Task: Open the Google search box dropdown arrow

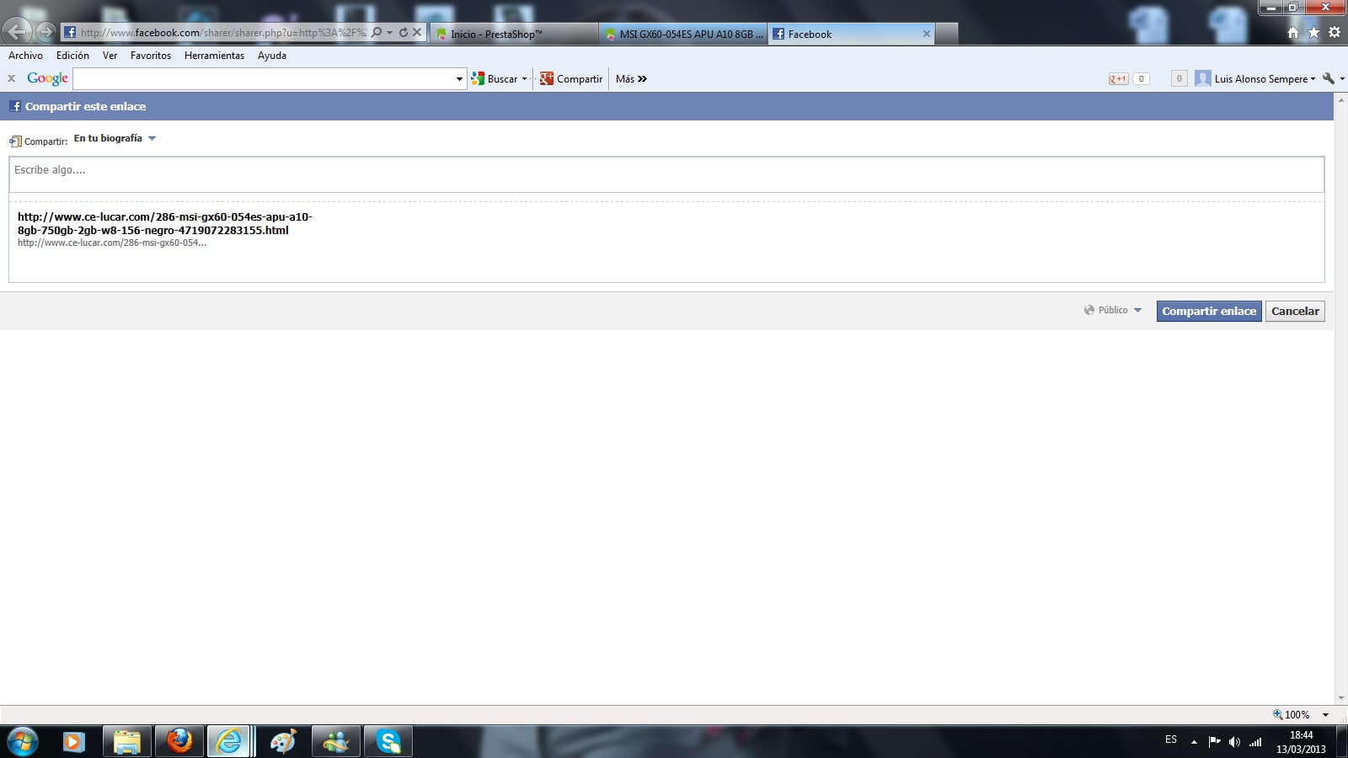Action: [459, 79]
